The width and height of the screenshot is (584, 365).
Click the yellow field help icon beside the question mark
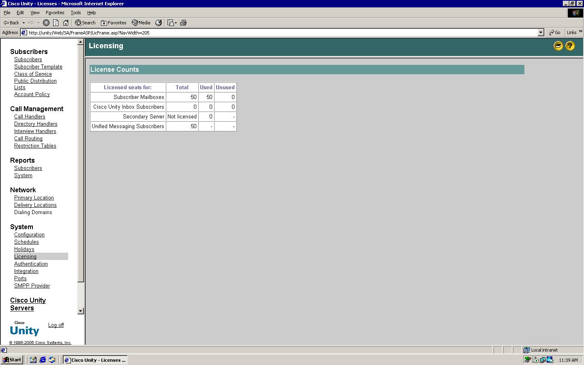558,46
